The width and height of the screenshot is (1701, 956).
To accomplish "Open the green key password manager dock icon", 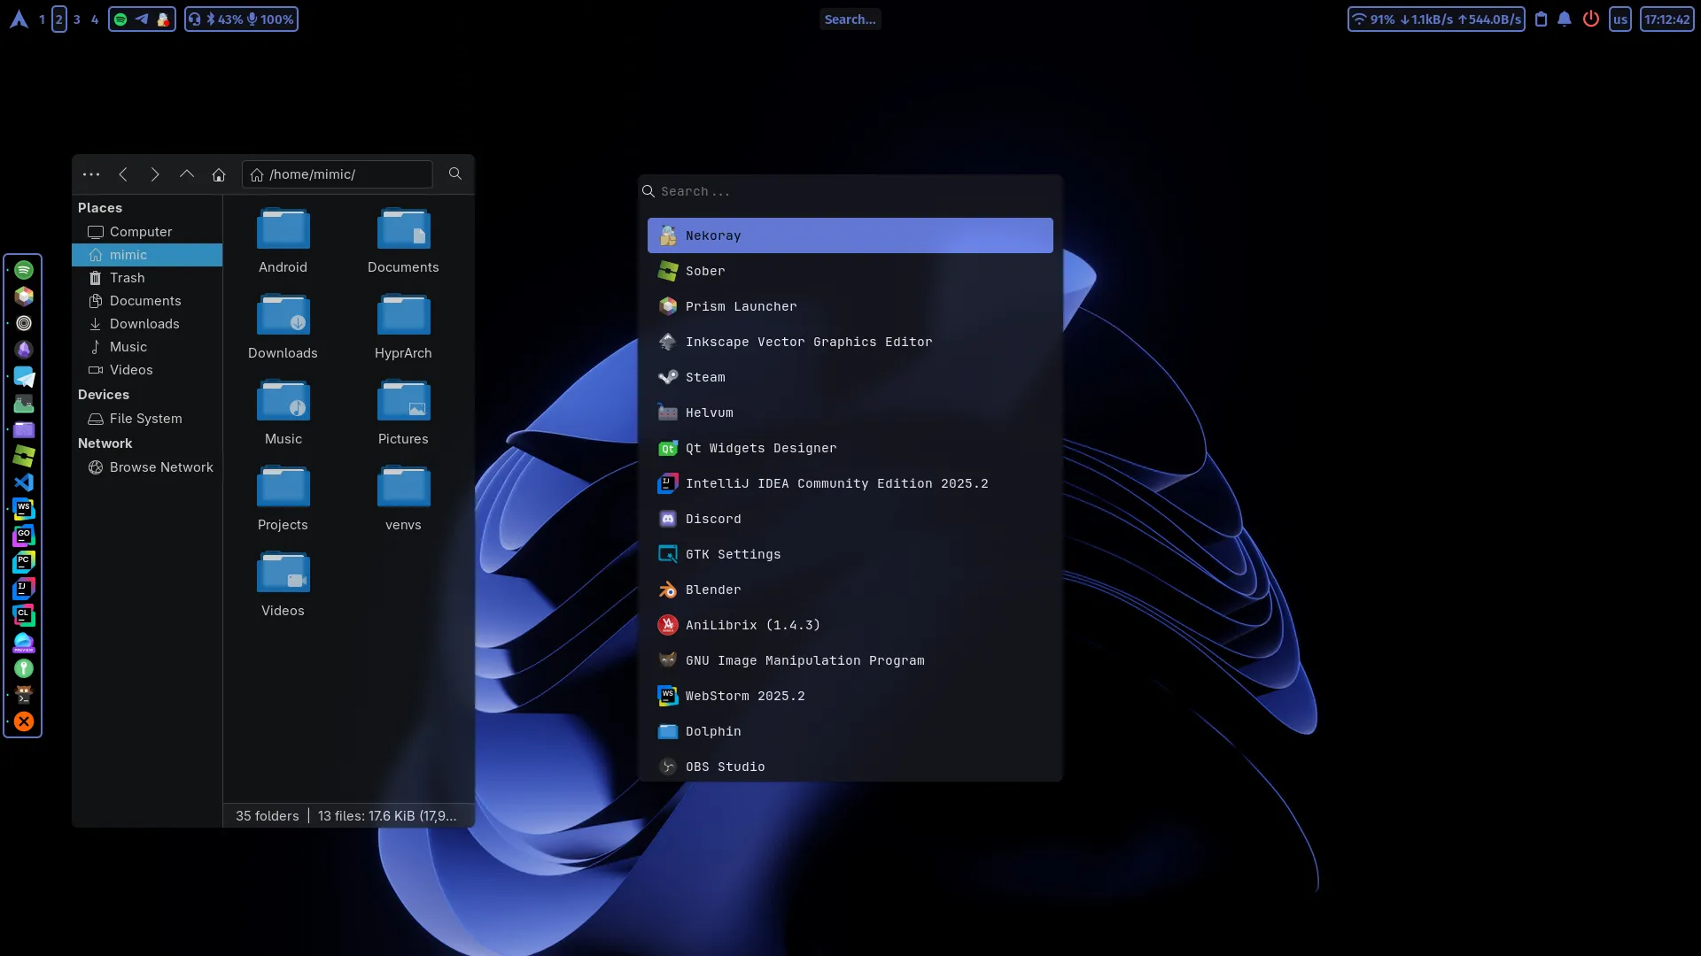I will coord(24,668).
